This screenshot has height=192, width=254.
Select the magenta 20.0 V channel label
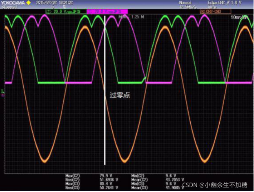coord(107,11)
